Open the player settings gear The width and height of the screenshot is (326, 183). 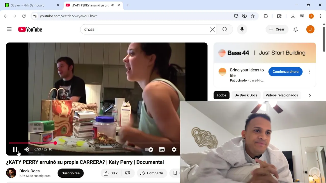174,149
